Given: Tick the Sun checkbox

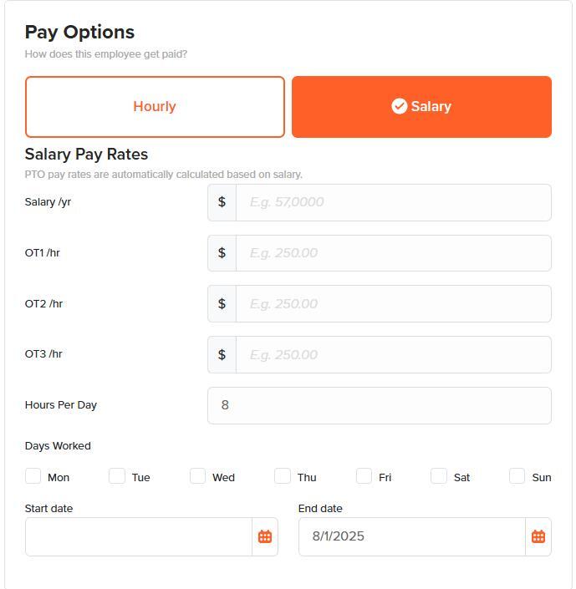Looking at the screenshot, I should pos(517,476).
